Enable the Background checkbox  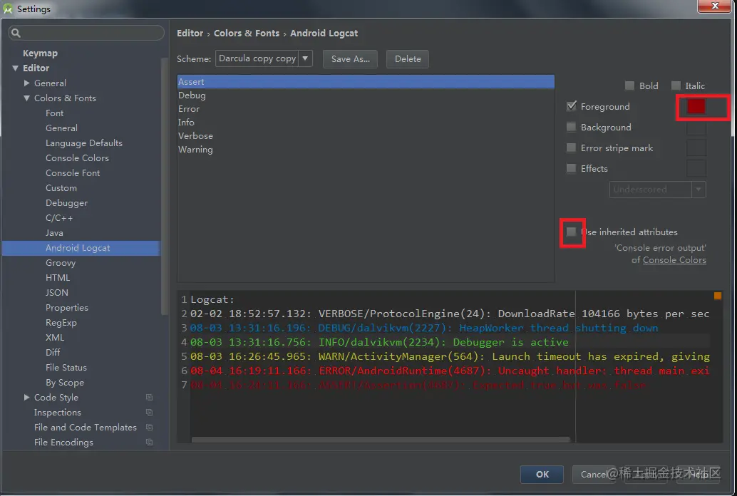571,127
